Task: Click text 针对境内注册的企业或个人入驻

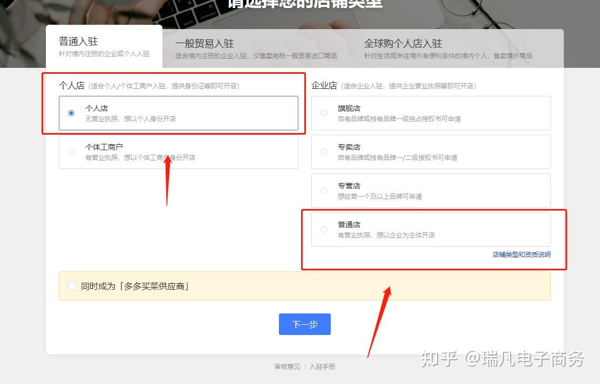Action: point(104,54)
